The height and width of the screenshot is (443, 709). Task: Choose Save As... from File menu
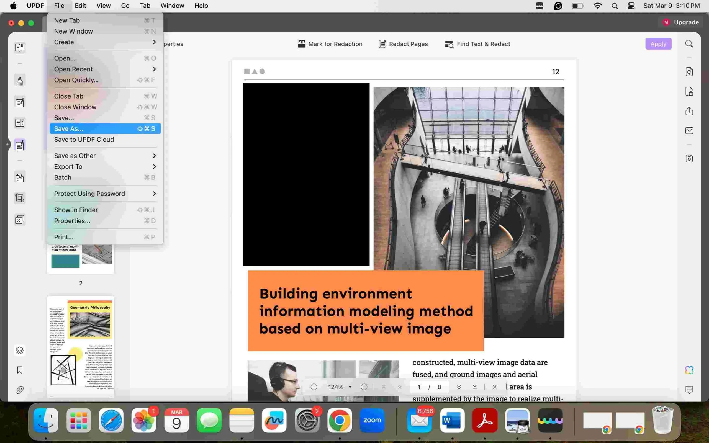[105, 129]
